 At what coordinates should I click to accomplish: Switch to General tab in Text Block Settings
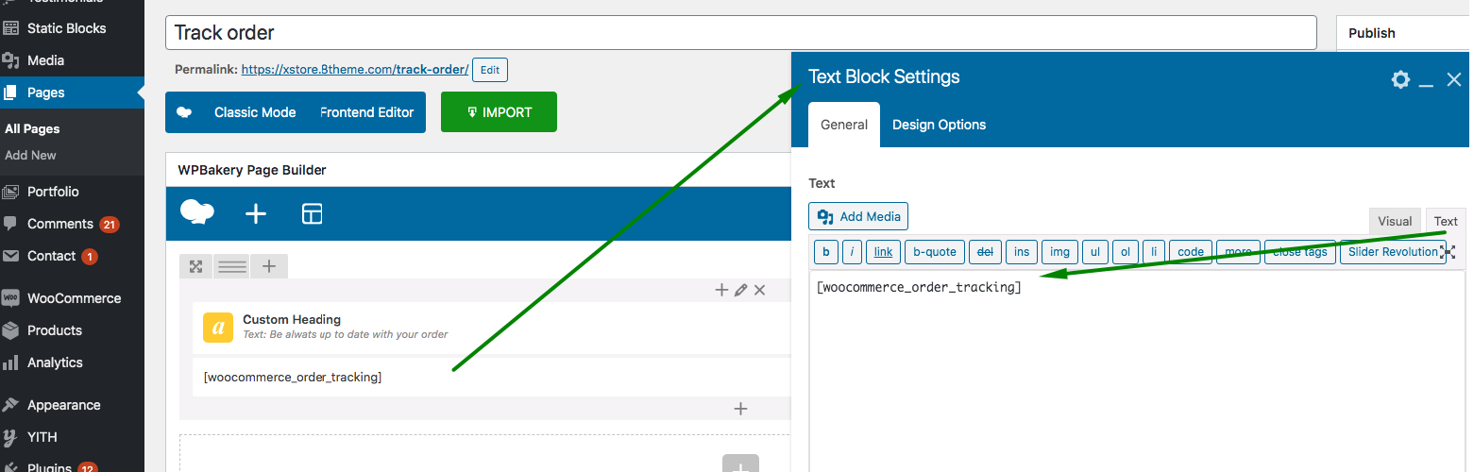[844, 125]
